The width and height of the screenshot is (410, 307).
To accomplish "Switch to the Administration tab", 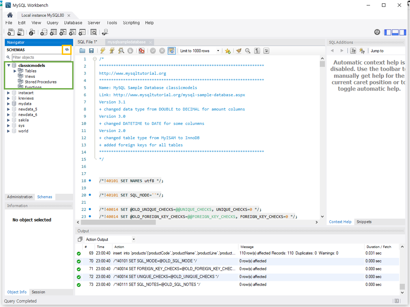I will [x=20, y=197].
